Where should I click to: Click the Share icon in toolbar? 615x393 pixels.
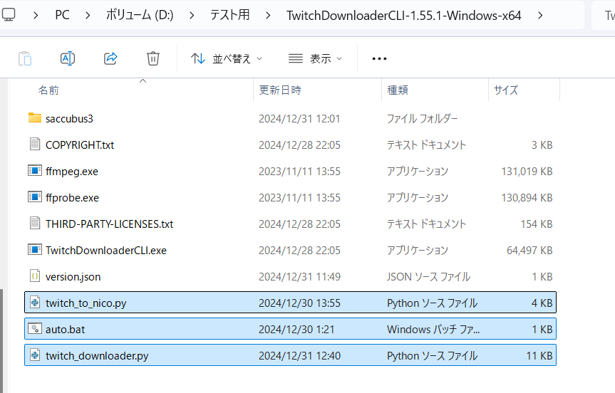click(x=110, y=58)
